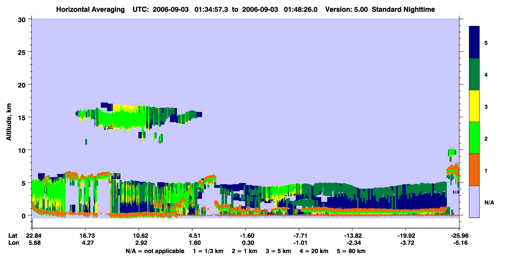Click the colorbar label N/A
Viewport: 510px width, 262px height.
489,202
